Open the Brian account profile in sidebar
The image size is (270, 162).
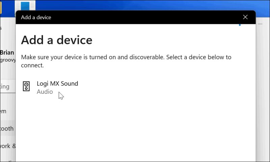point(7,52)
